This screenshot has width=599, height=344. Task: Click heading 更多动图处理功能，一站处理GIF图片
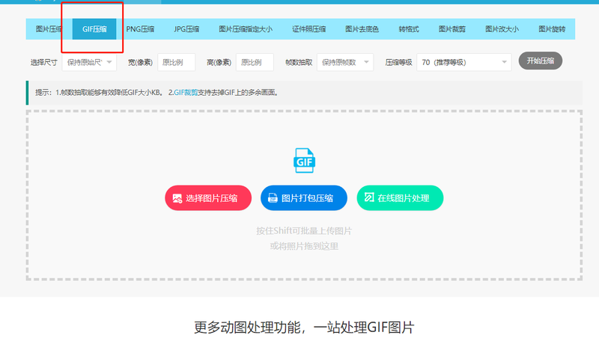coord(304,328)
